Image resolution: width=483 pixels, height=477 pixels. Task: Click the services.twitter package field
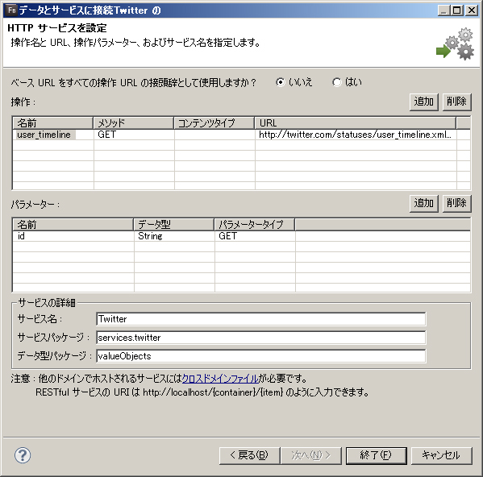pos(261,338)
